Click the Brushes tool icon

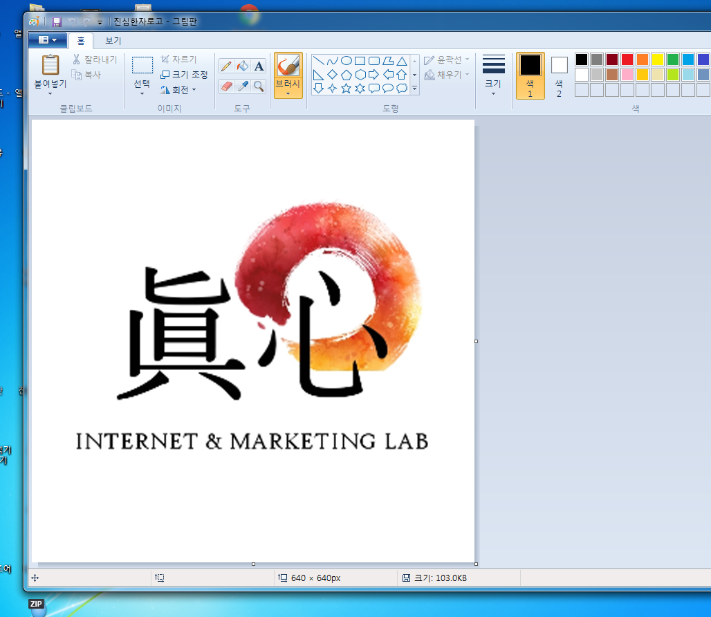(288, 65)
